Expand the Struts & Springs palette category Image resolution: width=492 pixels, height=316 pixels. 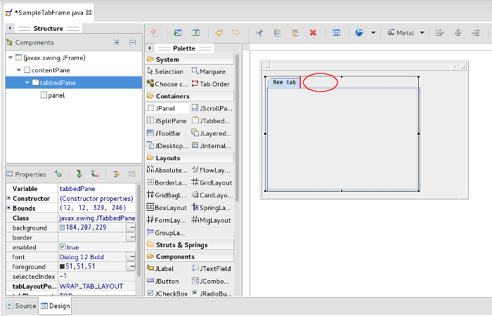(190, 244)
